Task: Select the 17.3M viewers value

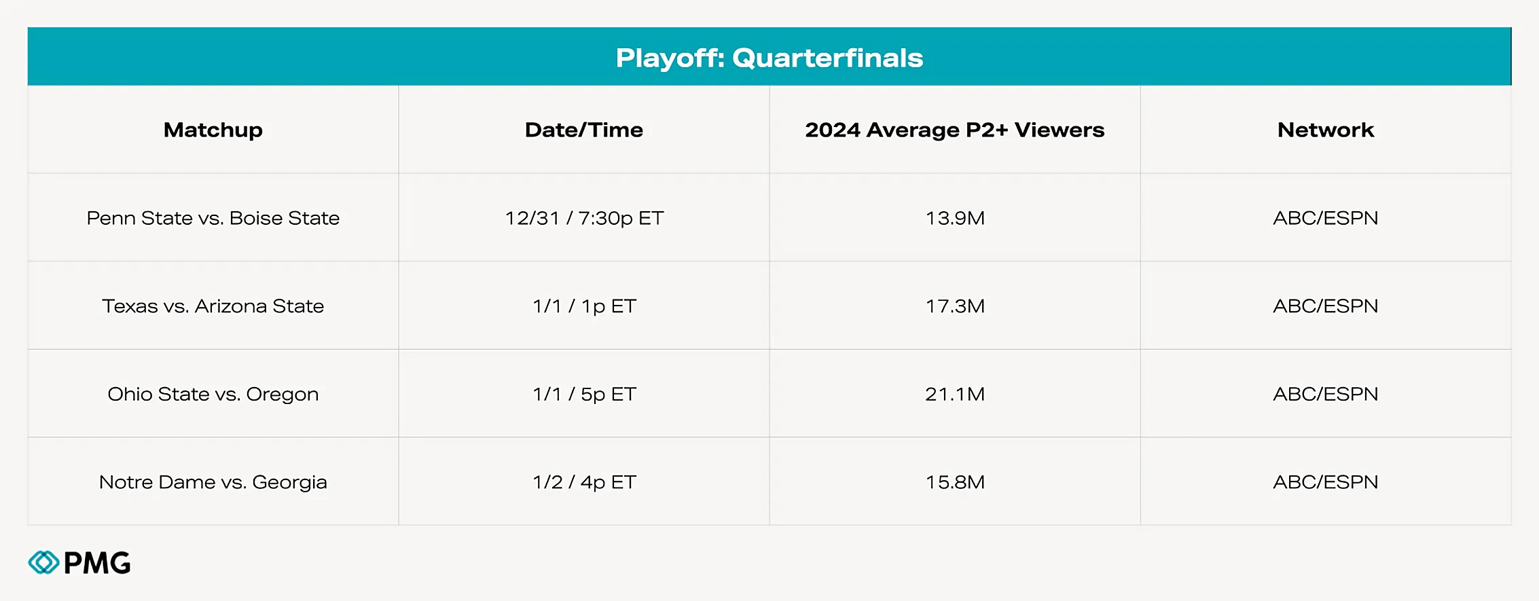Action: tap(954, 306)
